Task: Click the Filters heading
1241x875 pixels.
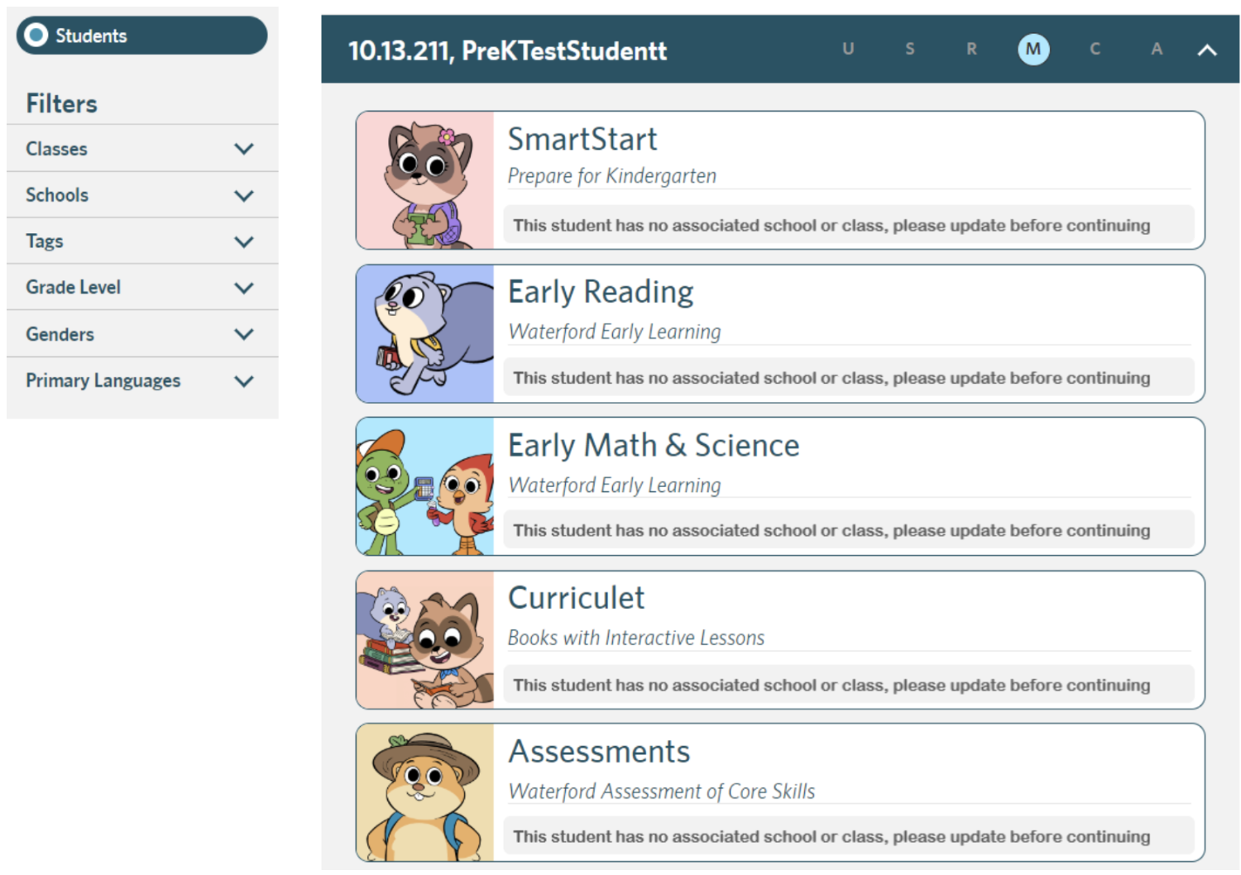Action: [61, 103]
